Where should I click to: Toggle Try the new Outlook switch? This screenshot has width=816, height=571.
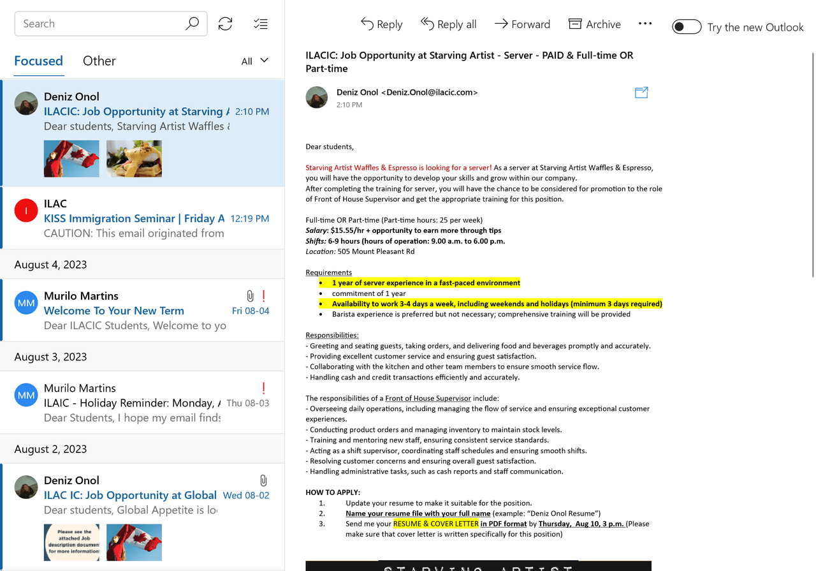pos(687,27)
